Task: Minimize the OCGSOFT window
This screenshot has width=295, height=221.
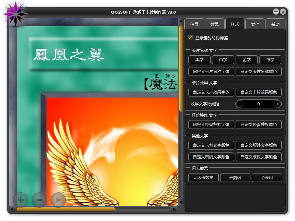Action: (276, 12)
